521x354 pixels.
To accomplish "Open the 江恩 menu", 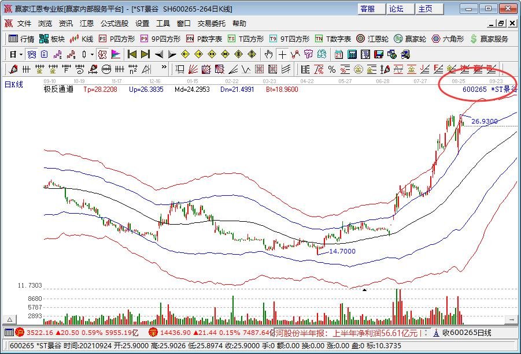I will 86,23.
